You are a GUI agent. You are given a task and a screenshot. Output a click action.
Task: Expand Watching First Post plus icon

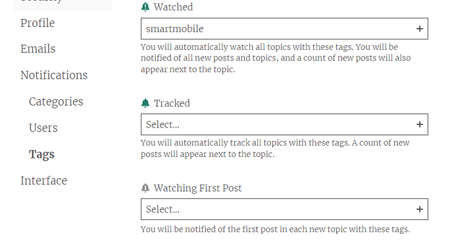pyautogui.click(x=420, y=210)
